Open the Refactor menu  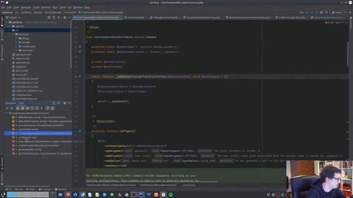[46, 7]
